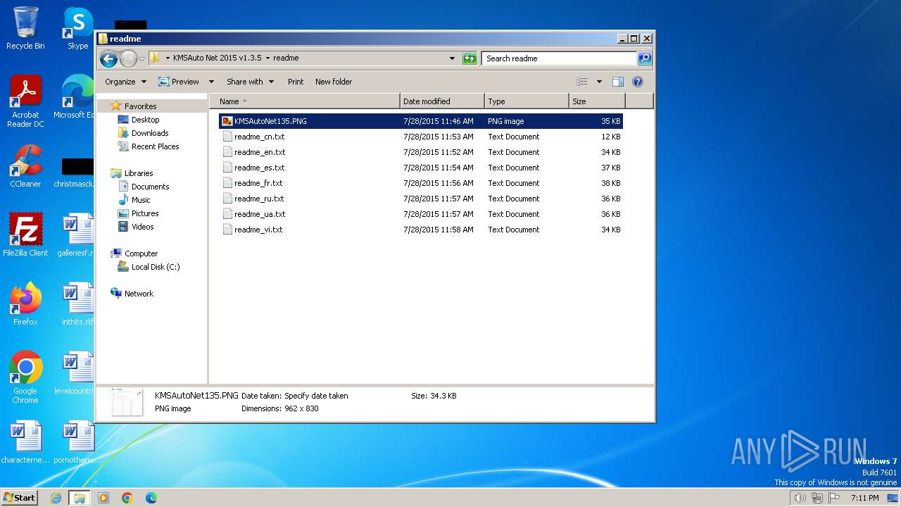The height and width of the screenshot is (507, 901).
Task: Open Desktop in the navigation pane
Action: (145, 120)
